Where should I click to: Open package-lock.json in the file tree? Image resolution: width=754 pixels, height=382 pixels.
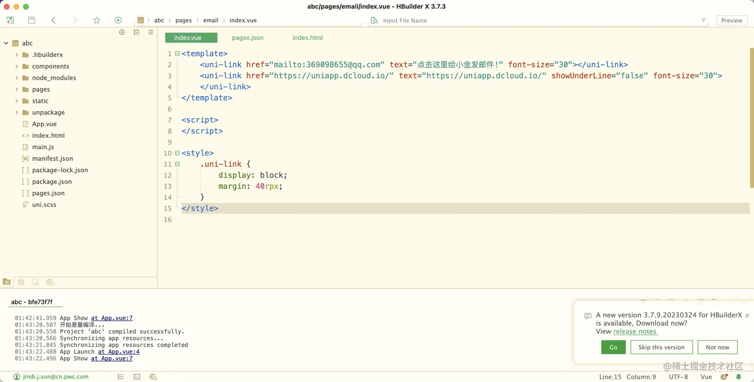pos(60,170)
